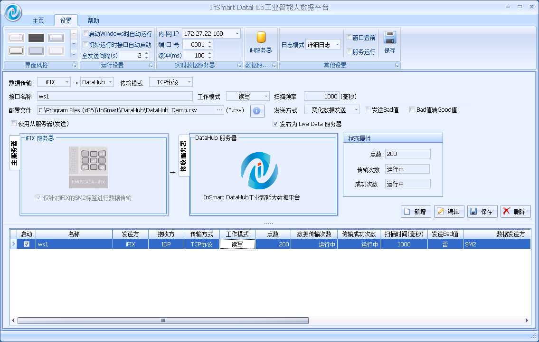Uncheck 发布为 Live Data 服务器
The height and width of the screenshot is (342, 539).
pyautogui.click(x=275, y=124)
